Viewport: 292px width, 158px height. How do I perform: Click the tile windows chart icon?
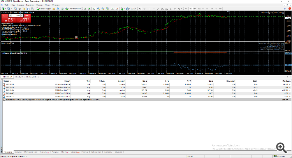point(107,9)
